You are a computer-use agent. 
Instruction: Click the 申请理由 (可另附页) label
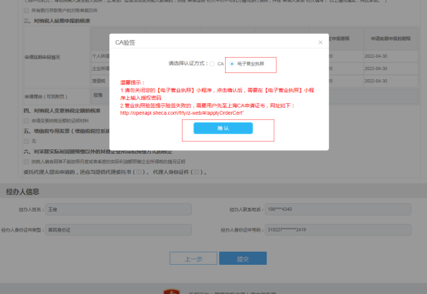point(45,96)
